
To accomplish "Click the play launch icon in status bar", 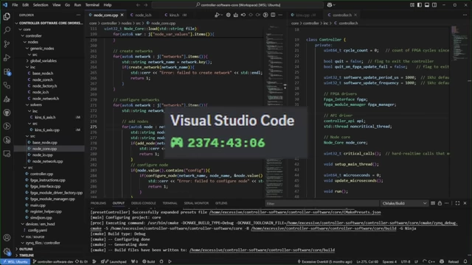I will point(170,262).
